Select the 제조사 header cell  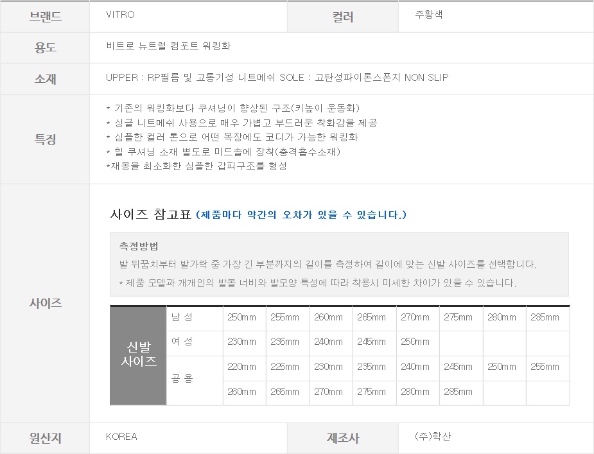(343, 439)
